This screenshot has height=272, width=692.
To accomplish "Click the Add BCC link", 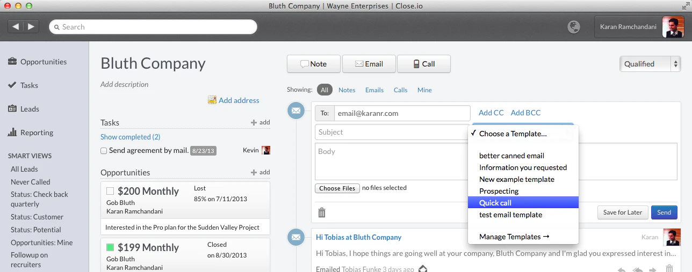I will (525, 113).
